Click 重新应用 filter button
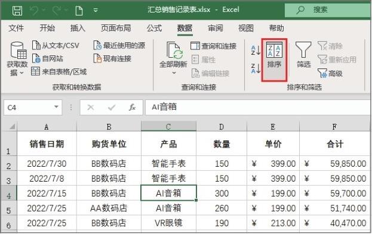372x234 pixels. point(337,60)
